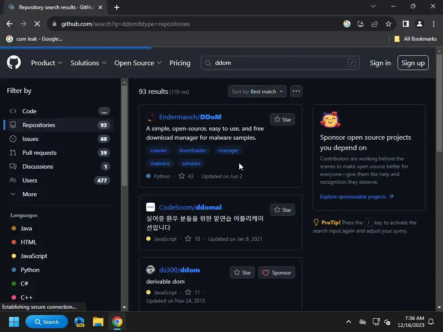The height and width of the screenshot is (332, 443).
Task: Open All Bookmarks folder
Action: [x=415, y=39]
